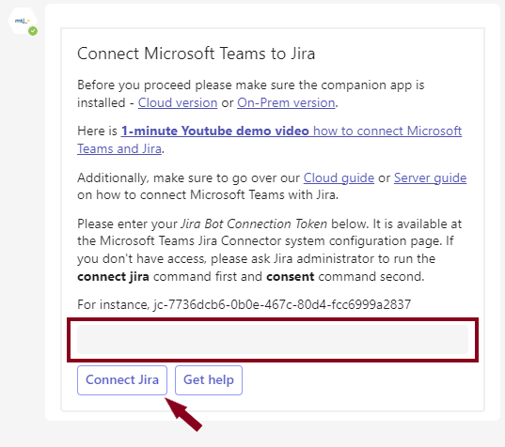Open the Cloud guide link
This screenshot has width=505, height=447.
(x=339, y=177)
